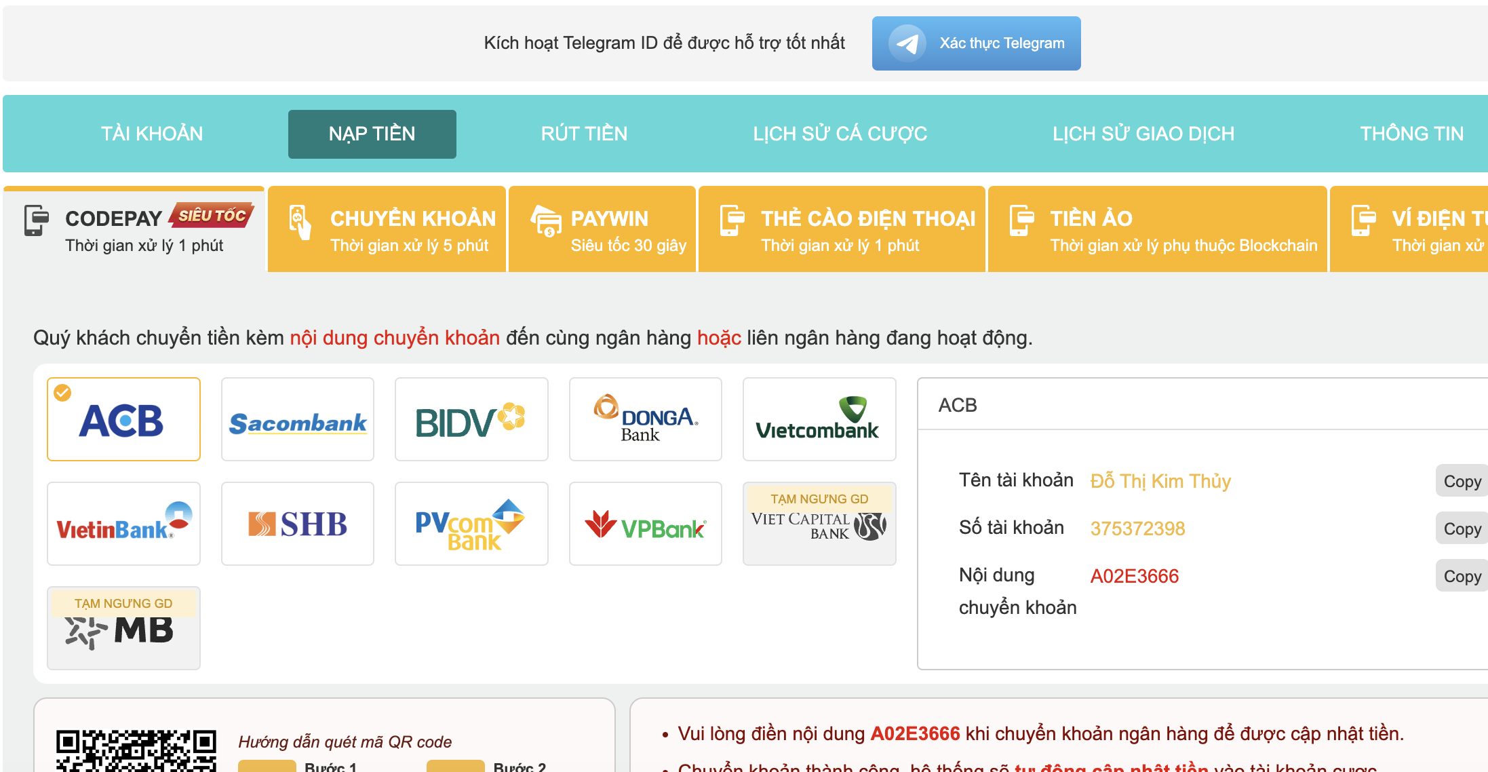
Task: Copy the account number 375372398
Action: (x=1462, y=528)
